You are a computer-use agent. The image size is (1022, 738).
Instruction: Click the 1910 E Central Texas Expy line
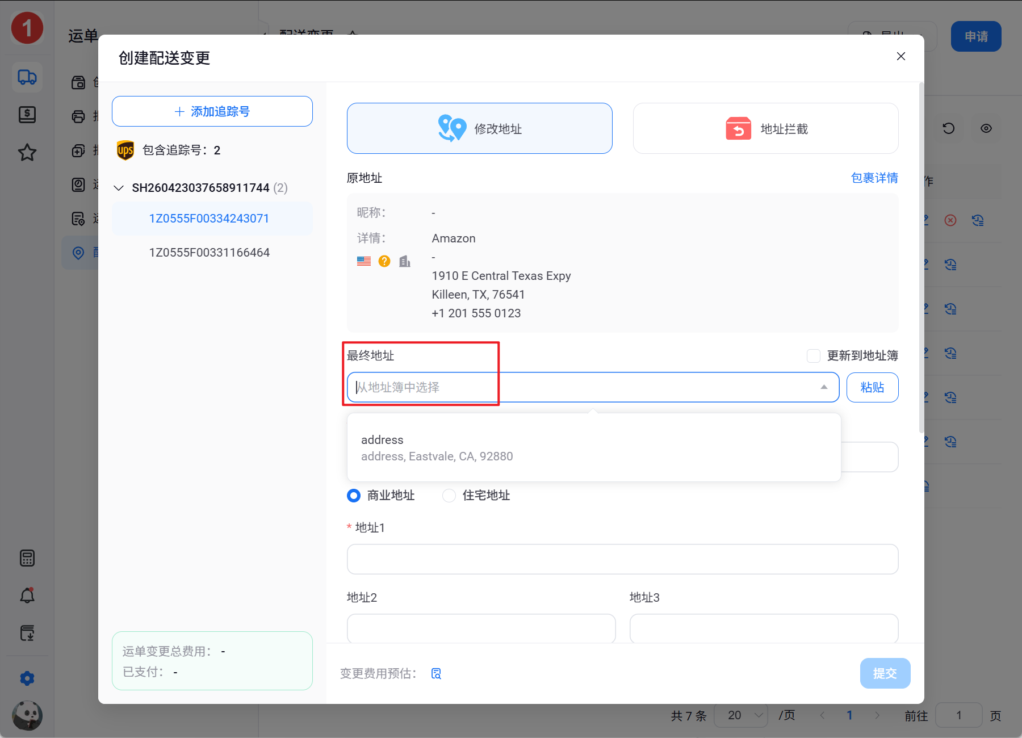tap(501, 276)
